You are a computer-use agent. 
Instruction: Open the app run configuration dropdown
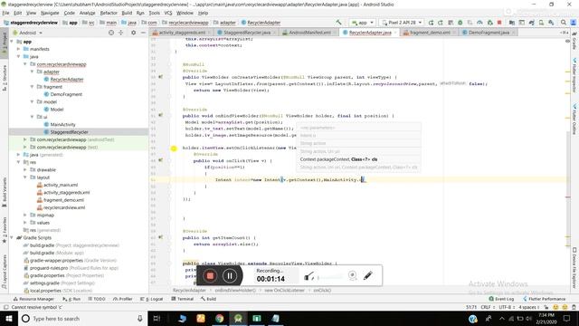click(363, 23)
